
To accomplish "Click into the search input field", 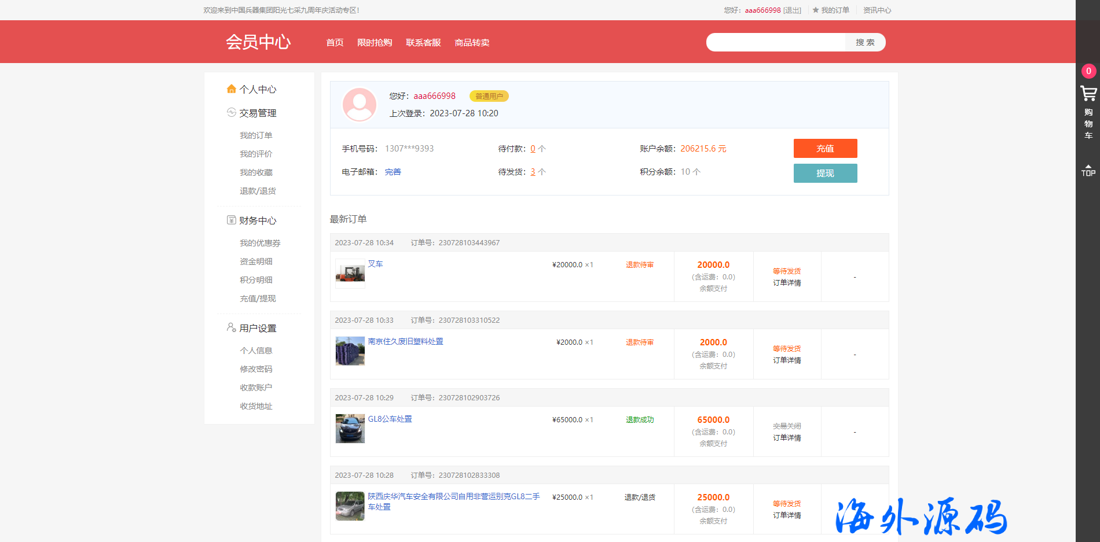I will [776, 42].
